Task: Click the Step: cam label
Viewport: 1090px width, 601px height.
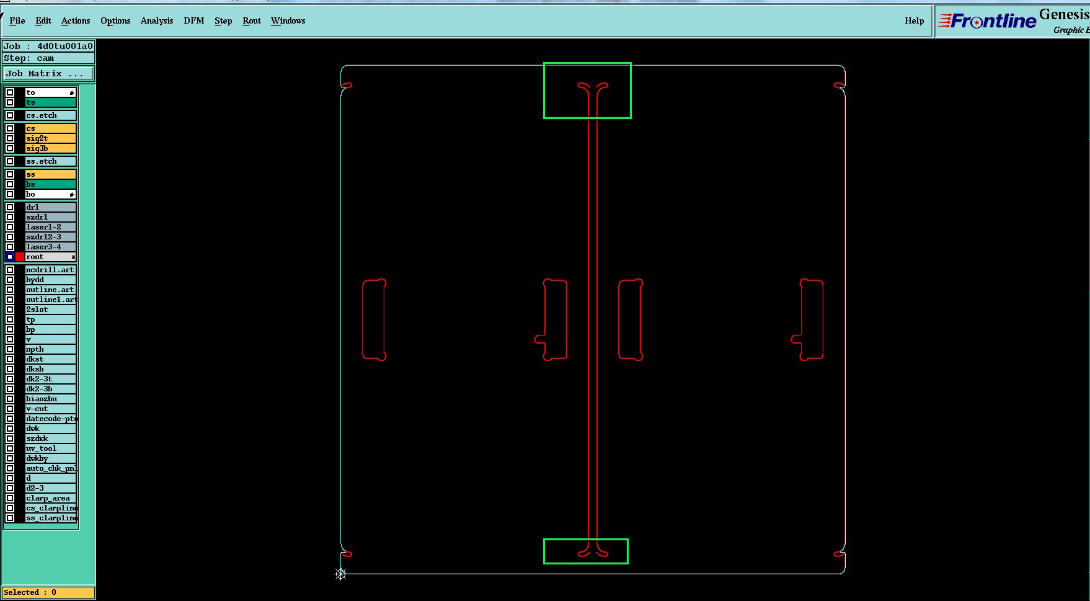Action: [48, 58]
